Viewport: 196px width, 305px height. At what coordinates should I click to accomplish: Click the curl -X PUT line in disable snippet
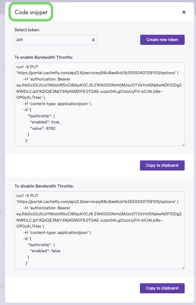tap(27, 196)
